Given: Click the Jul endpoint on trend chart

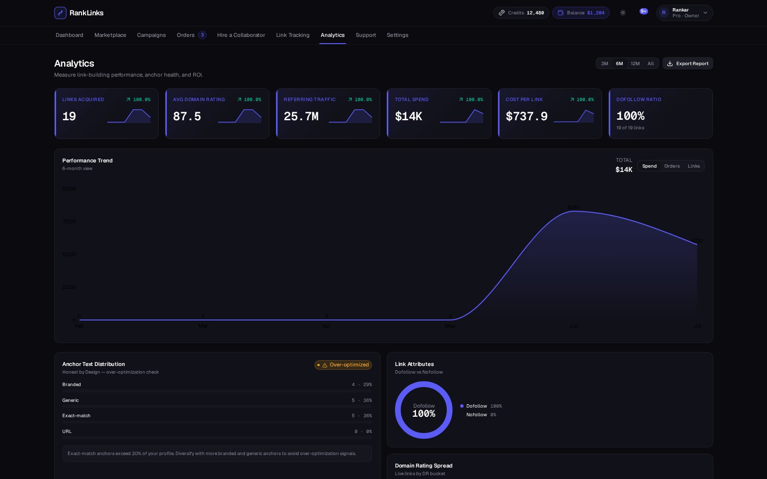Looking at the screenshot, I should [x=697, y=245].
